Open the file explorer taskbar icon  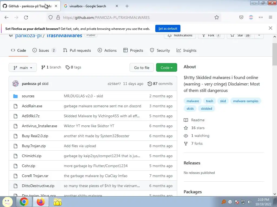click(x=57, y=202)
